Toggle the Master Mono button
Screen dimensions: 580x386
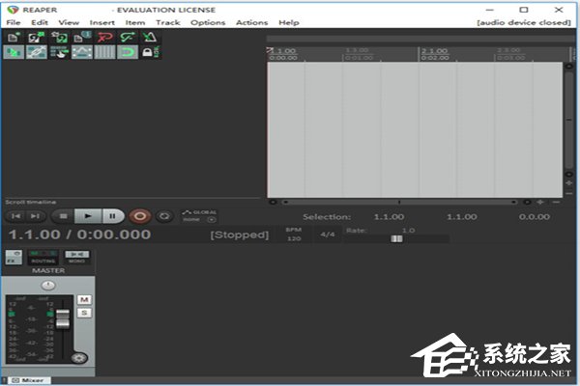[77, 257]
